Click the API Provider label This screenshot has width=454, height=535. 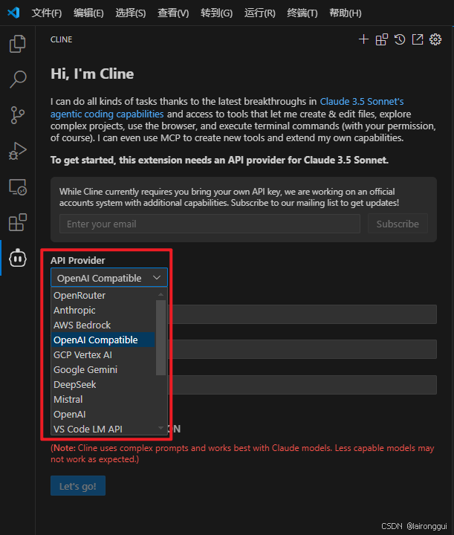click(x=78, y=260)
